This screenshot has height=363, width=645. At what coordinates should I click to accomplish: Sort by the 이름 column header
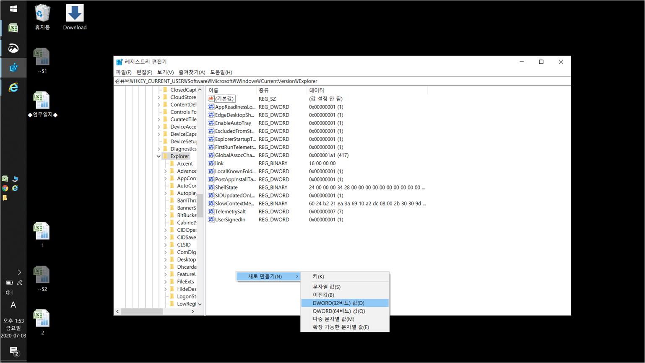coord(231,90)
